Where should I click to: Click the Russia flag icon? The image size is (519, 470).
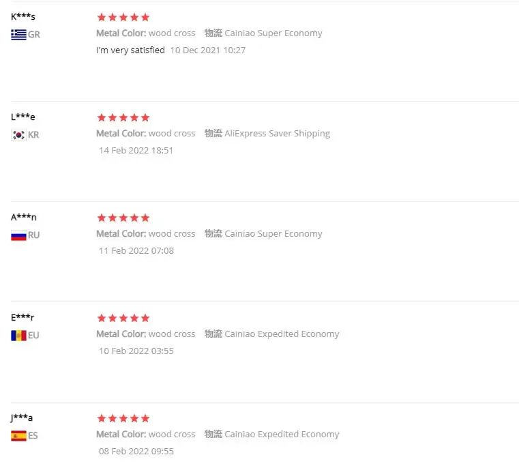(x=18, y=235)
